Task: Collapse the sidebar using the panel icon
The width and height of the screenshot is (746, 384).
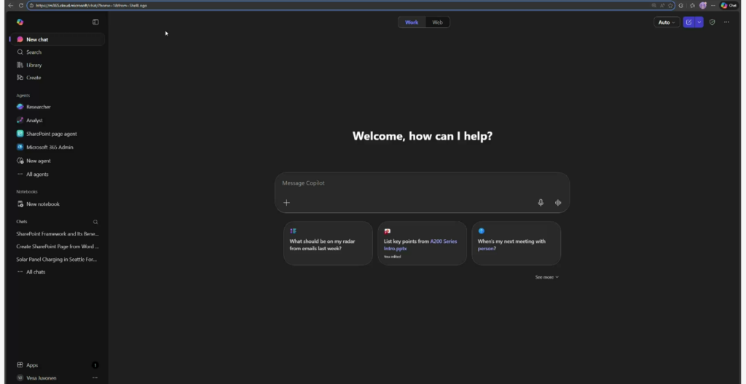Action: (x=95, y=22)
